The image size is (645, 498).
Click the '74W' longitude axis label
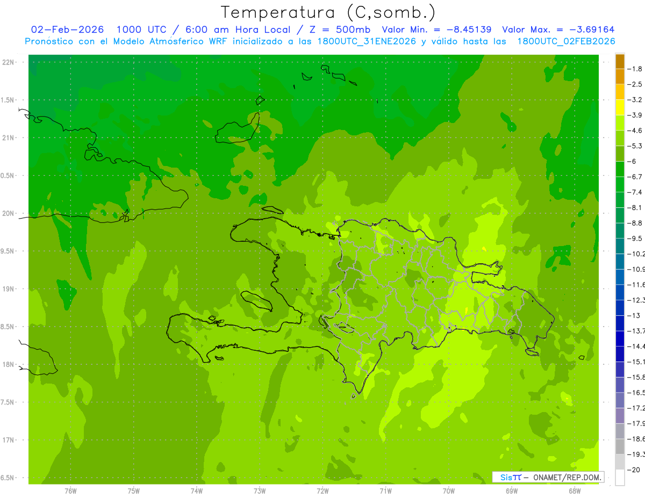coord(197,491)
